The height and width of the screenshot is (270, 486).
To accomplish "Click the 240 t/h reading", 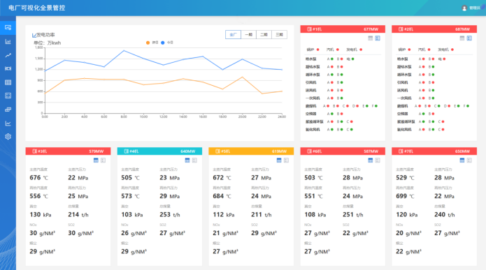I will (445, 215).
